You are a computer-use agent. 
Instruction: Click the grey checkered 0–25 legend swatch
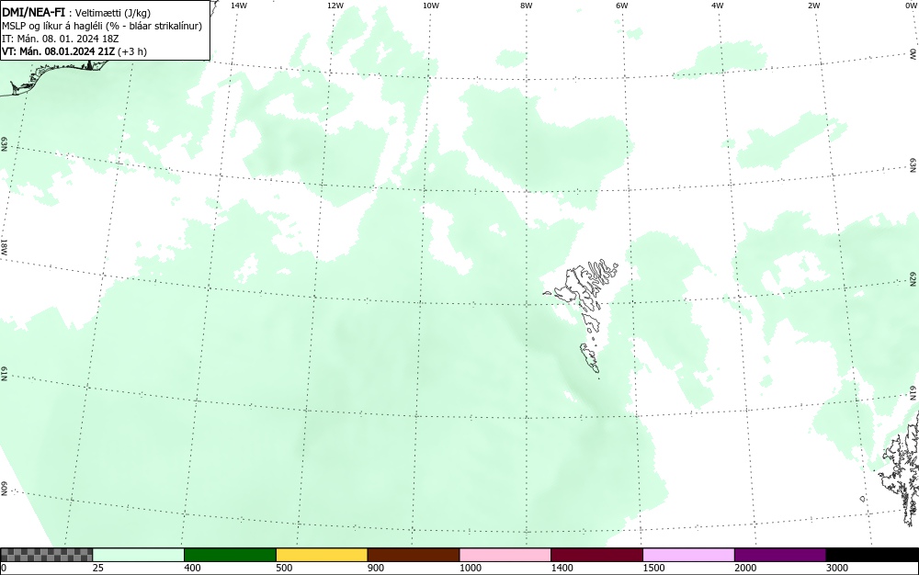46,555
